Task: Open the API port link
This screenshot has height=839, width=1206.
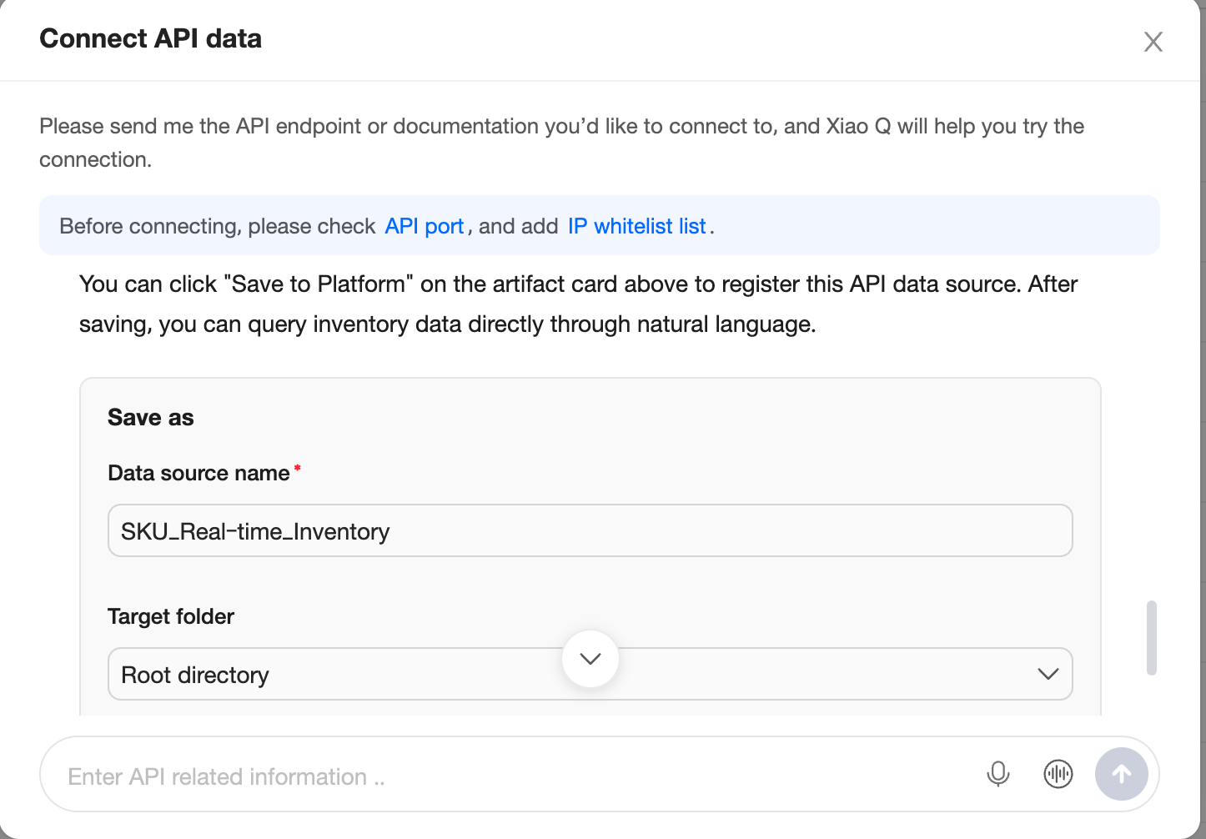Action: pyautogui.click(x=424, y=226)
